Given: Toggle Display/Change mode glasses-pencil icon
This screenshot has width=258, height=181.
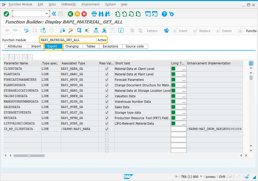Looking at the screenshot, I should tap(26, 31).
